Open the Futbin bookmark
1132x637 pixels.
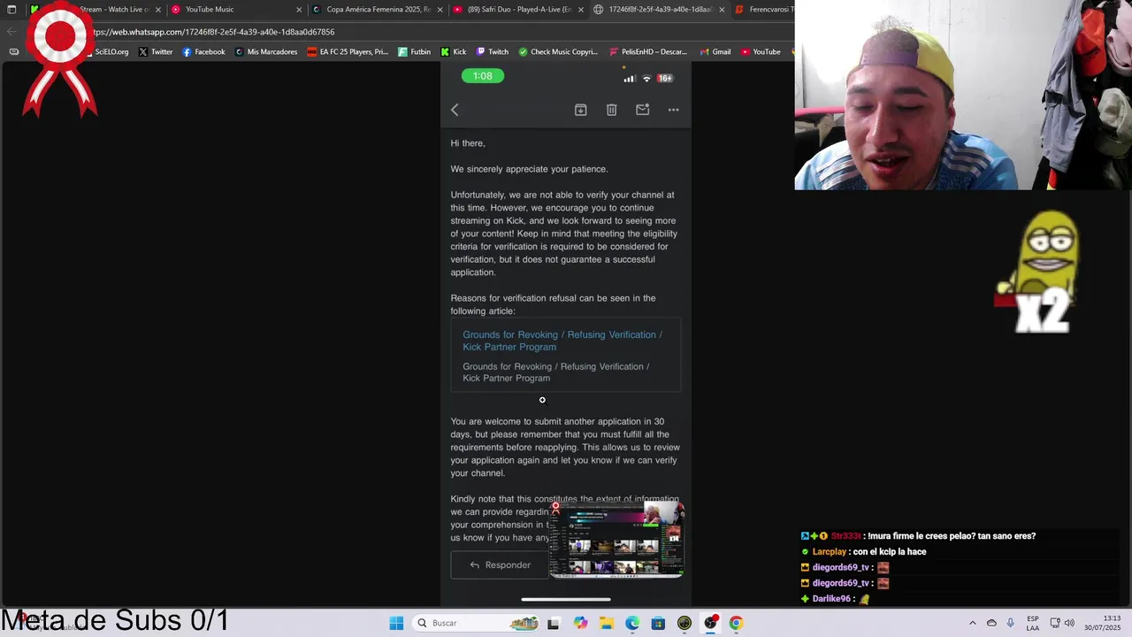[415, 52]
